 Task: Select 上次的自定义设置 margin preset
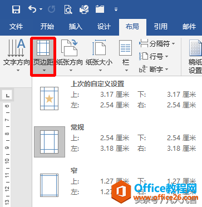tap(117, 97)
